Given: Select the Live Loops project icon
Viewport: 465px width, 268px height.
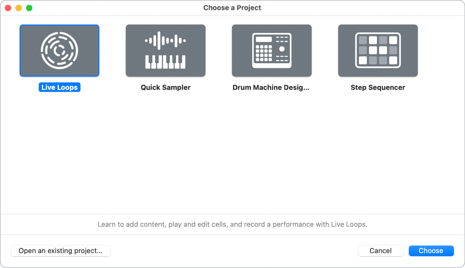Looking at the screenshot, I should click(59, 50).
